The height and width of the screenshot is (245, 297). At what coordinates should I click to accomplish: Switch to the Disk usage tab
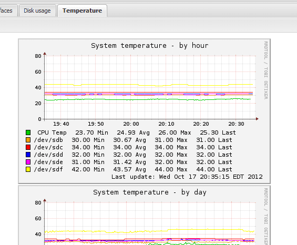point(37,11)
